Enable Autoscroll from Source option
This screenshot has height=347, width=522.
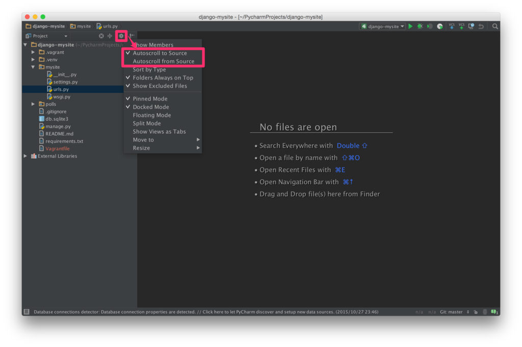click(163, 61)
